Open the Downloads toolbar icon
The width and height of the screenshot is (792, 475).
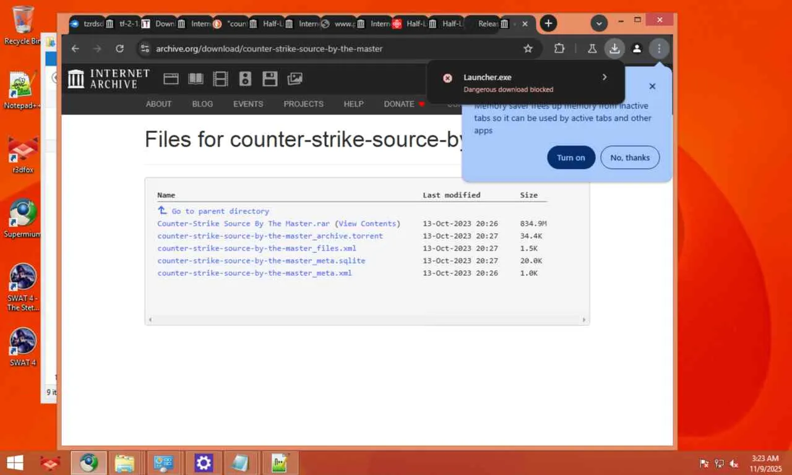click(x=614, y=48)
